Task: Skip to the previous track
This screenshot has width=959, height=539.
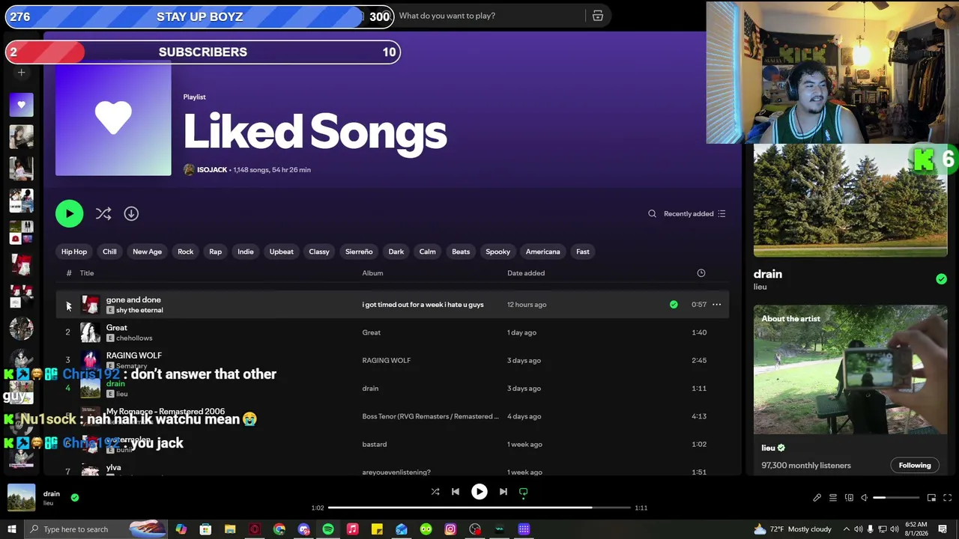Action: coord(456,492)
